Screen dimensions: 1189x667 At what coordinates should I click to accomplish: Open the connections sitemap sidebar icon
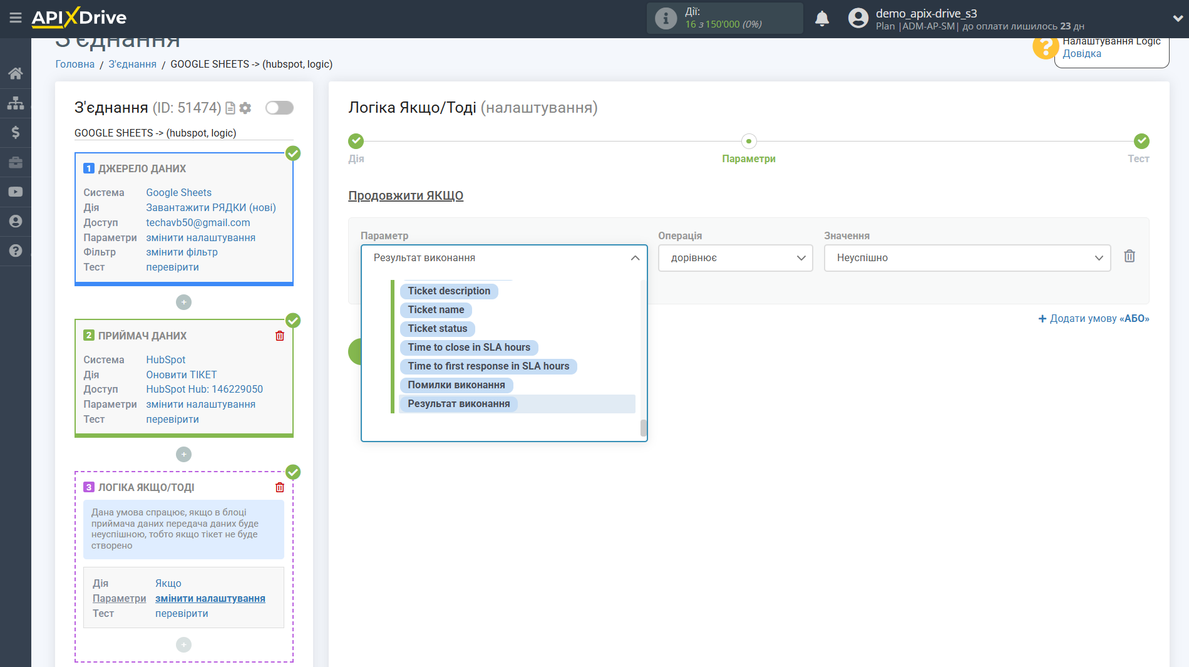pyautogui.click(x=16, y=103)
